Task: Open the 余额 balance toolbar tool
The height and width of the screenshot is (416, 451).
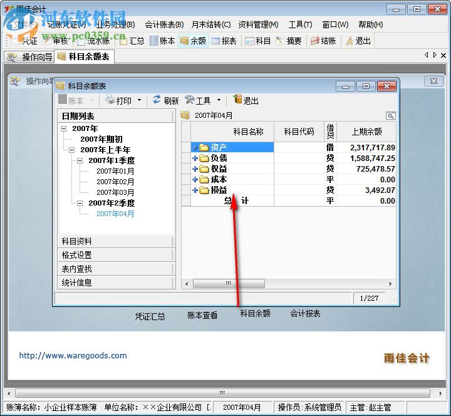Action: [193, 41]
